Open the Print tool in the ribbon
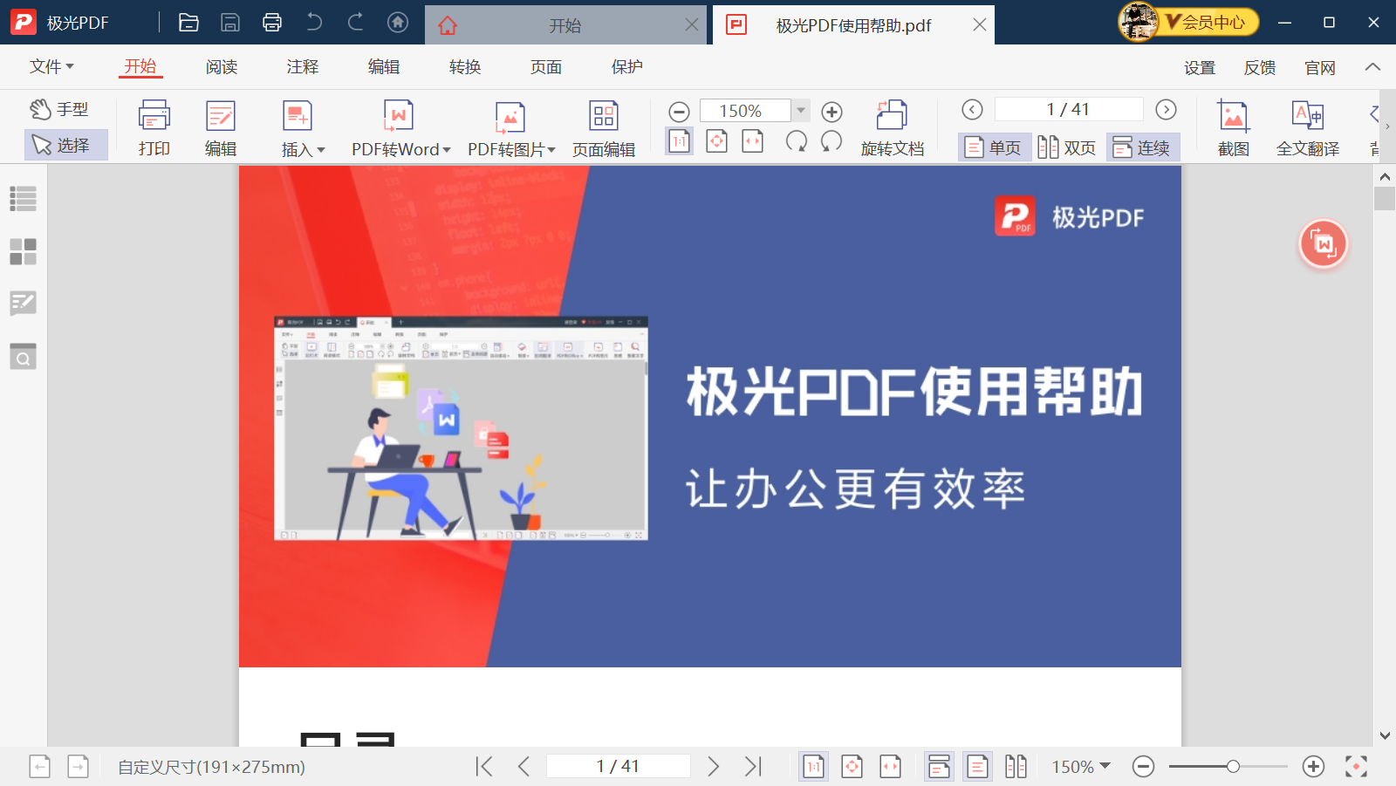1396x786 pixels. [154, 128]
